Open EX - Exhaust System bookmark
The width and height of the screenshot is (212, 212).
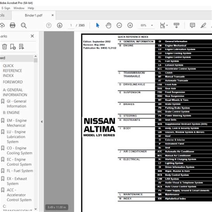(x=17, y=181)
